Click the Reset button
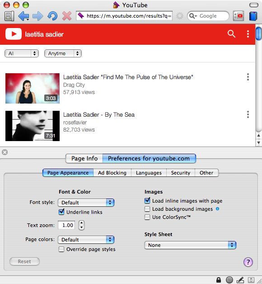 click(x=24, y=261)
